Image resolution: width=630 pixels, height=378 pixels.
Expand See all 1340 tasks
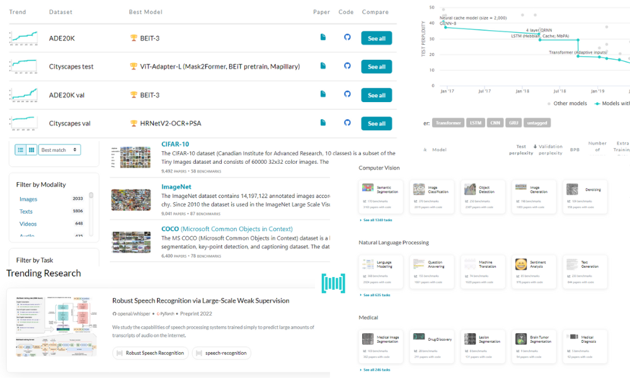click(x=376, y=220)
